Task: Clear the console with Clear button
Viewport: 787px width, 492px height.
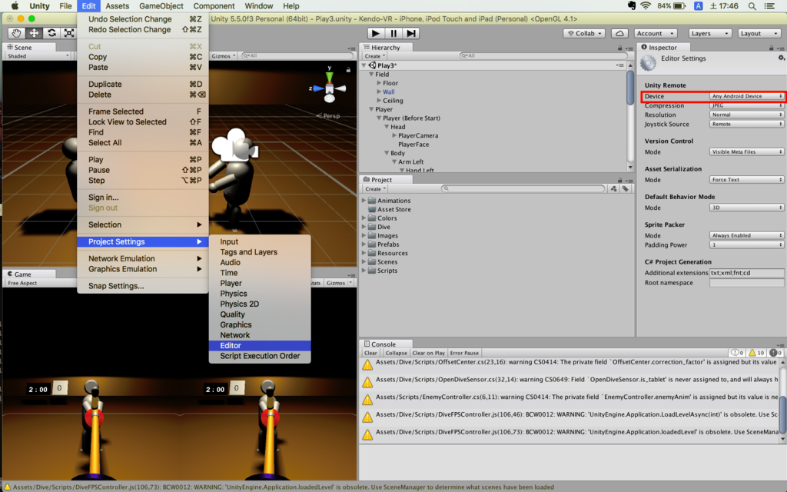Action: (370, 353)
